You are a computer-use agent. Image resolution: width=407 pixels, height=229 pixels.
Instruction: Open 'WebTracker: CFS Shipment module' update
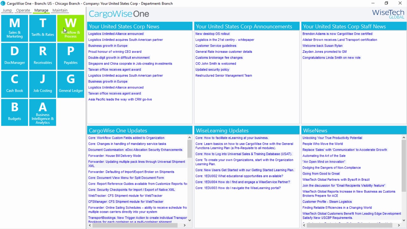[x=125, y=196]
